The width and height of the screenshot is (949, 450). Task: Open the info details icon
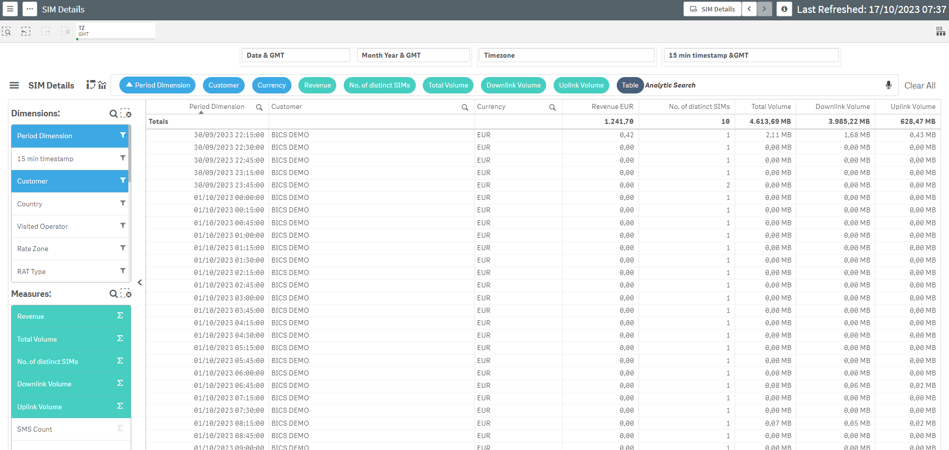point(784,9)
